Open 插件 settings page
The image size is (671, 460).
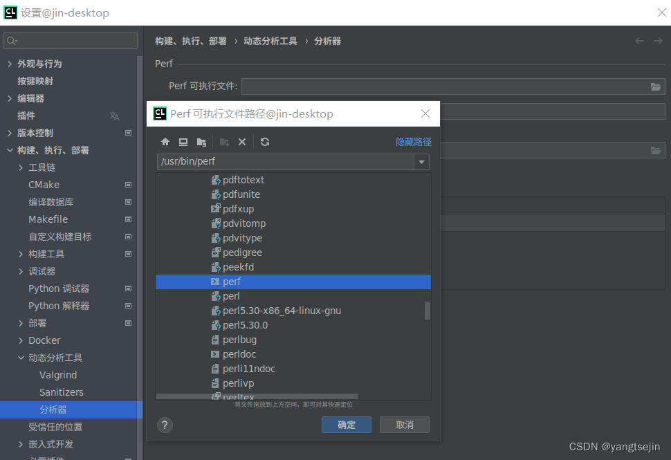[26, 116]
